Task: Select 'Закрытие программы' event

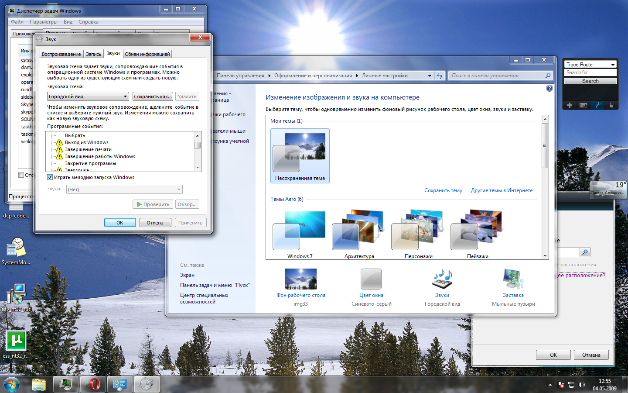Action: point(90,163)
